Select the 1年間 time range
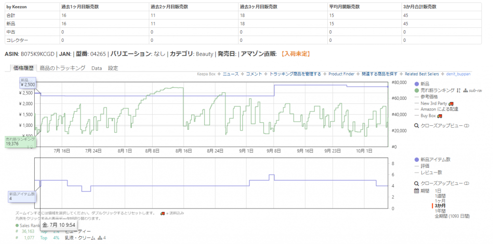The width and height of the screenshot is (493, 244). point(440,211)
